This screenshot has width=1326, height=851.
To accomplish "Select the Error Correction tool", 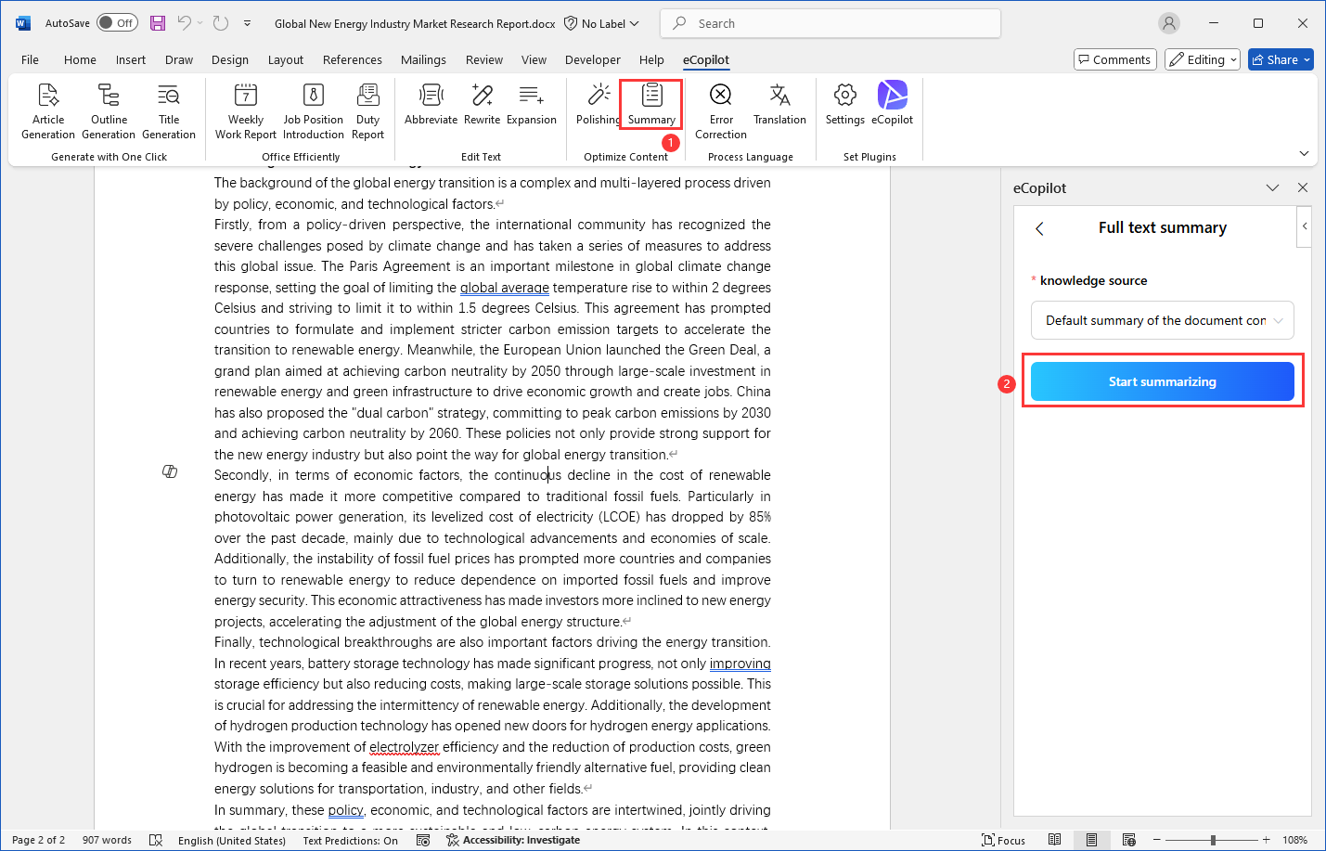I will 720,110.
